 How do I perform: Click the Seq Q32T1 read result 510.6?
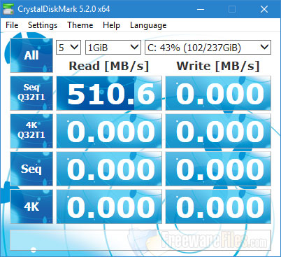click(x=109, y=93)
